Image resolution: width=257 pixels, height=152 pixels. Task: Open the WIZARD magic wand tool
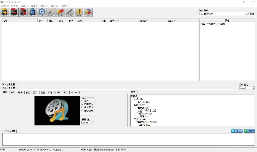coord(51,13)
